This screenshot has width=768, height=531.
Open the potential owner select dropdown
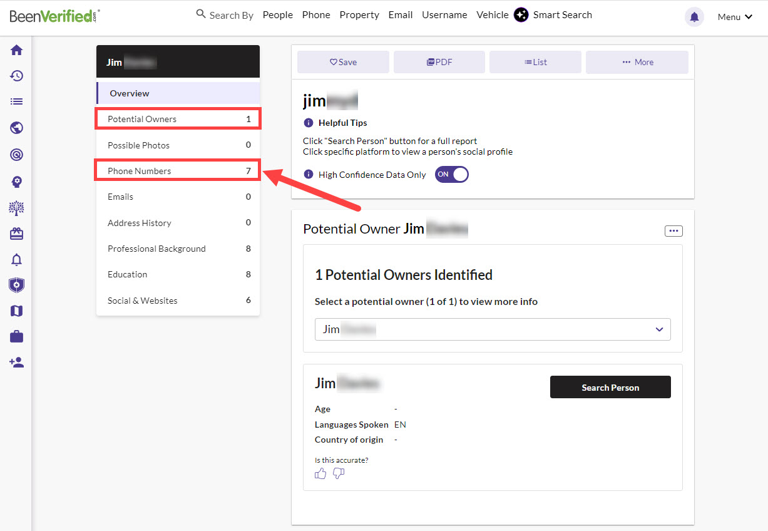493,329
